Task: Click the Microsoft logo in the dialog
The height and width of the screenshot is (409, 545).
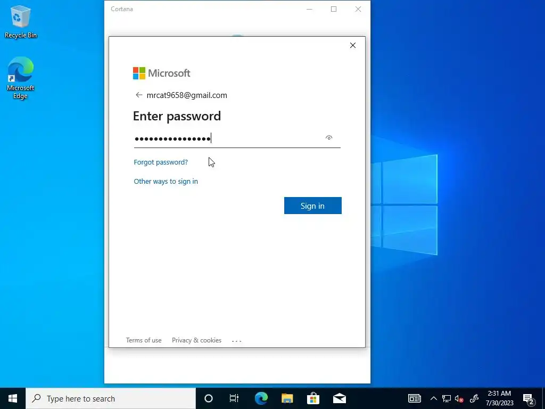Action: click(x=162, y=73)
